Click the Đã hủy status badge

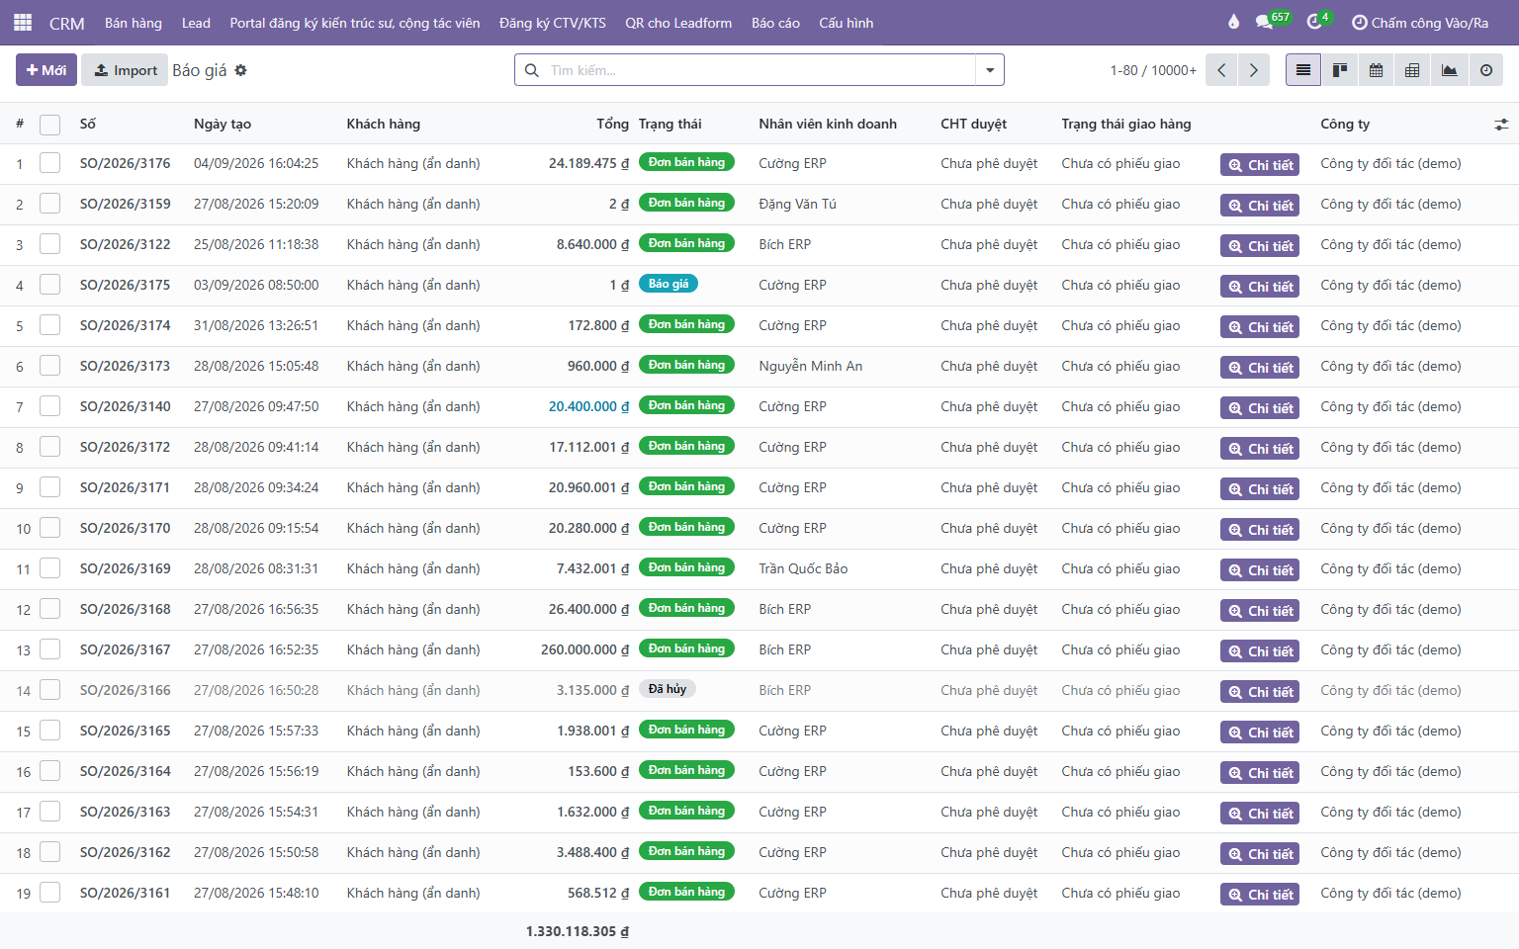668,689
